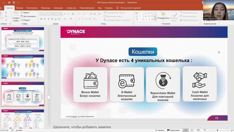Screen dimensions: 234x132
Task: Select the text box shape in shapes gallery
Action: [x=137, y=13]
